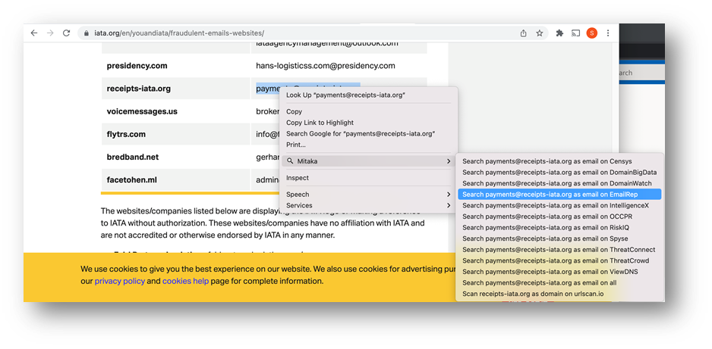Search the email on DomainBigData

[x=559, y=173]
